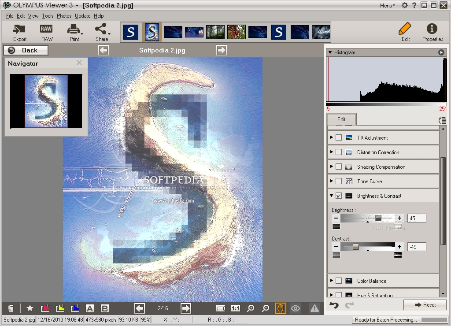Open the Update menu
Image resolution: width=451 pixels, height=326 pixels.
pos(82,16)
